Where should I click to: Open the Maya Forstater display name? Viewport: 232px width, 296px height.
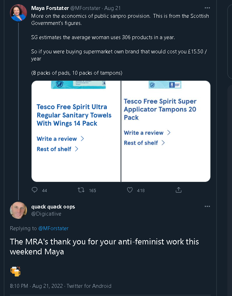click(x=50, y=8)
